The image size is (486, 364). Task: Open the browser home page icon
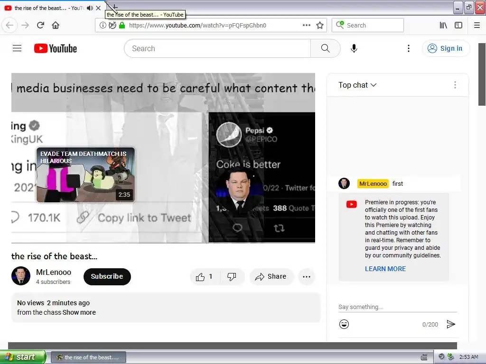[56, 25]
